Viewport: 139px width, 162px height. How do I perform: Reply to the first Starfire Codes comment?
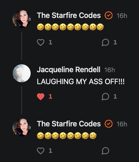106,43
